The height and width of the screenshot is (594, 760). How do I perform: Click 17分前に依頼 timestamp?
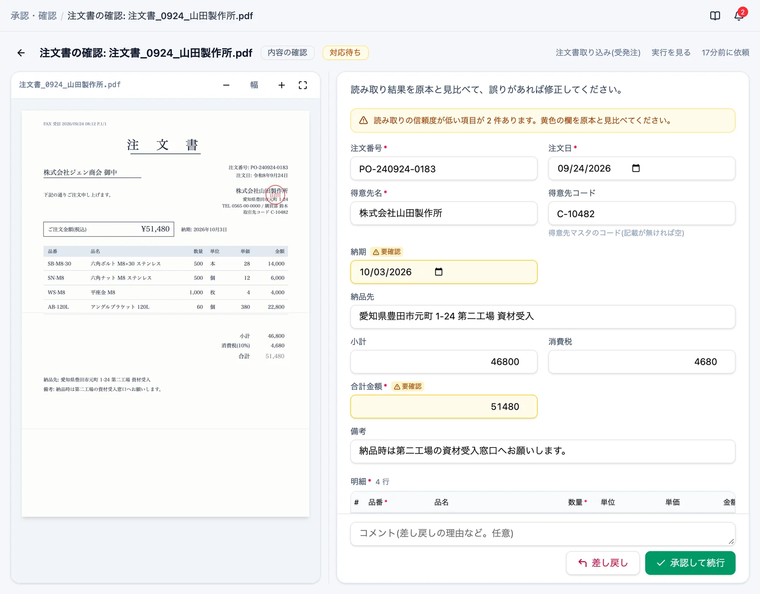[725, 53]
